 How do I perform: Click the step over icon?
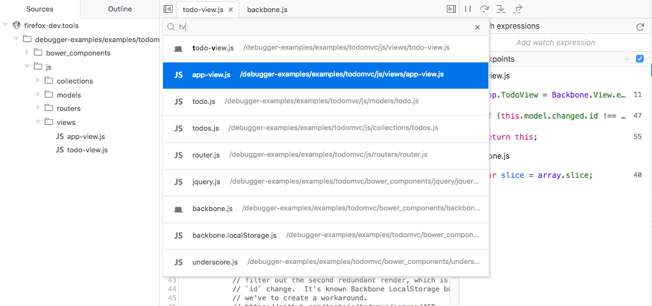[485, 9]
